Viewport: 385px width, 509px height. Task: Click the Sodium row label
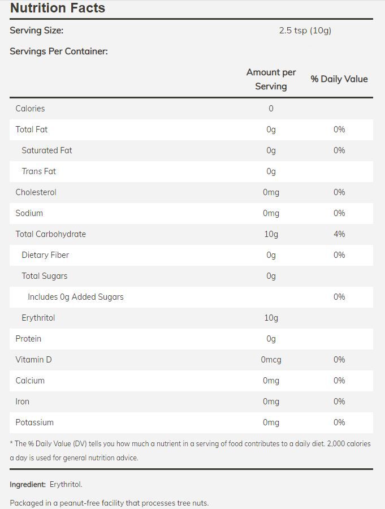point(29,213)
